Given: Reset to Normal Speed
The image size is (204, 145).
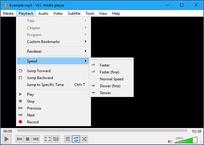Looking at the screenshot, I should pyautogui.click(x=111, y=79).
